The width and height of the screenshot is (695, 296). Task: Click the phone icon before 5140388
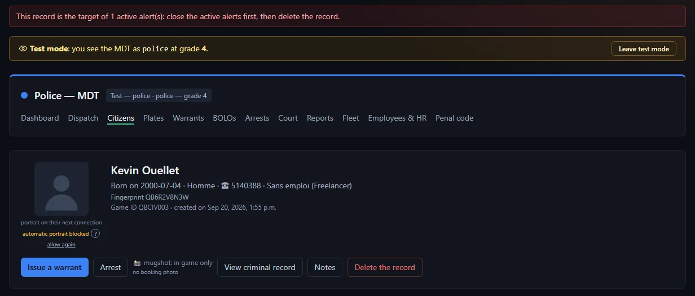[225, 185]
